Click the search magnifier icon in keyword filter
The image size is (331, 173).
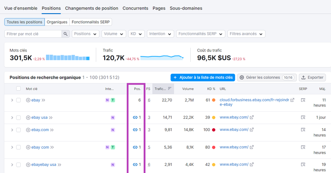point(65,34)
